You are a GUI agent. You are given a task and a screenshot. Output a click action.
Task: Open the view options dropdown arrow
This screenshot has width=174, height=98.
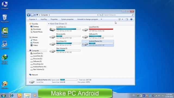(x=122, y=19)
